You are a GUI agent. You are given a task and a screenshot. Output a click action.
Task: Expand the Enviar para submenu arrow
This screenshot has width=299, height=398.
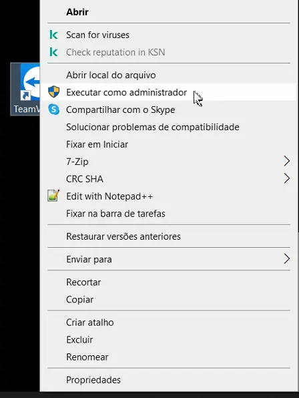click(x=286, y=259)
